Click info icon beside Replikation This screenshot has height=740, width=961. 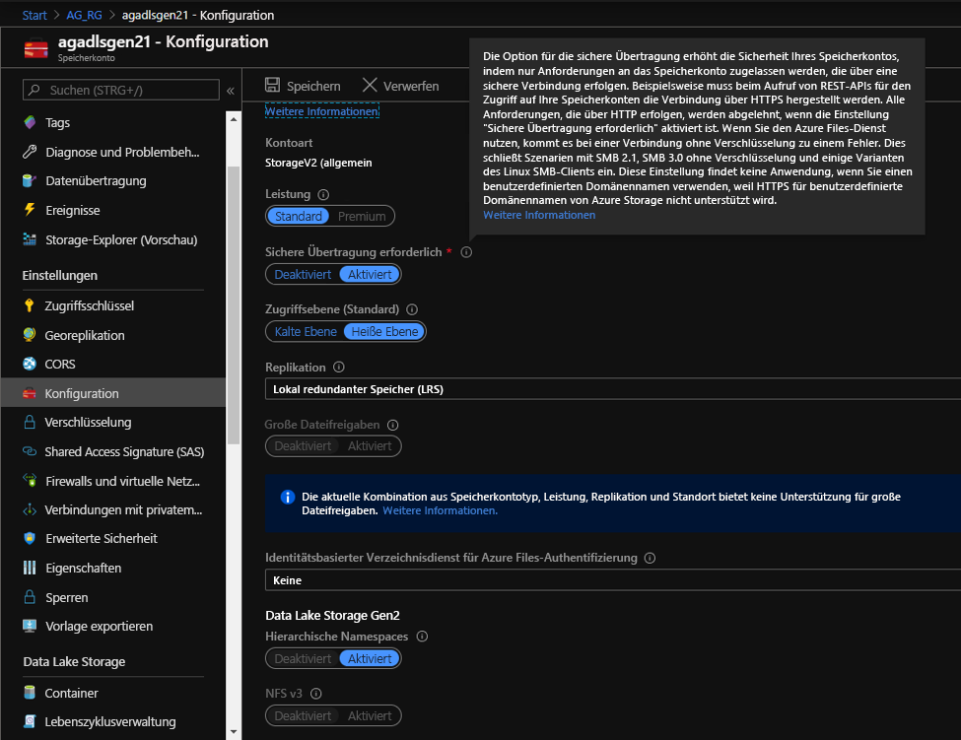pyautogui.click(x=338, y=367)
